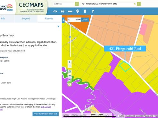This screenshot has width=158, height=118.
Task: Close the property summary panel
Action: pyautogui.click(x=58, y=26)
